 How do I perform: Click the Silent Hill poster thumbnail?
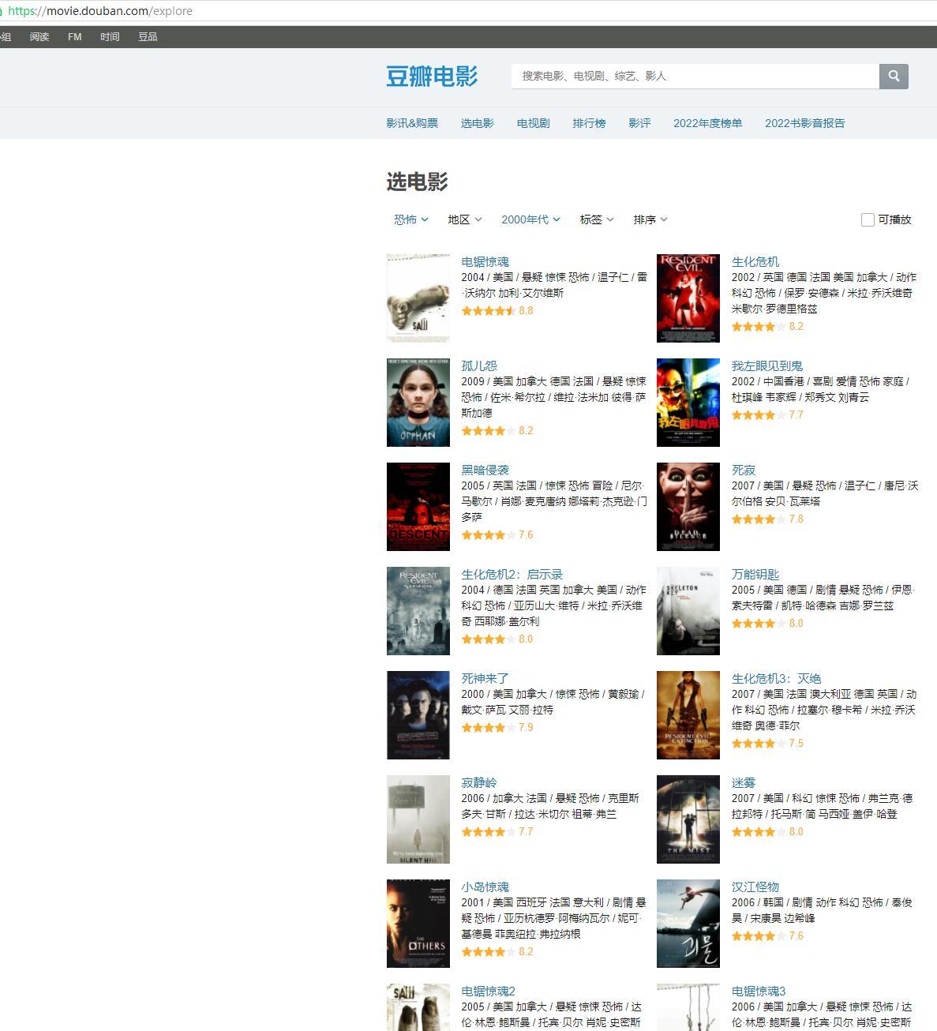point(418,819)
